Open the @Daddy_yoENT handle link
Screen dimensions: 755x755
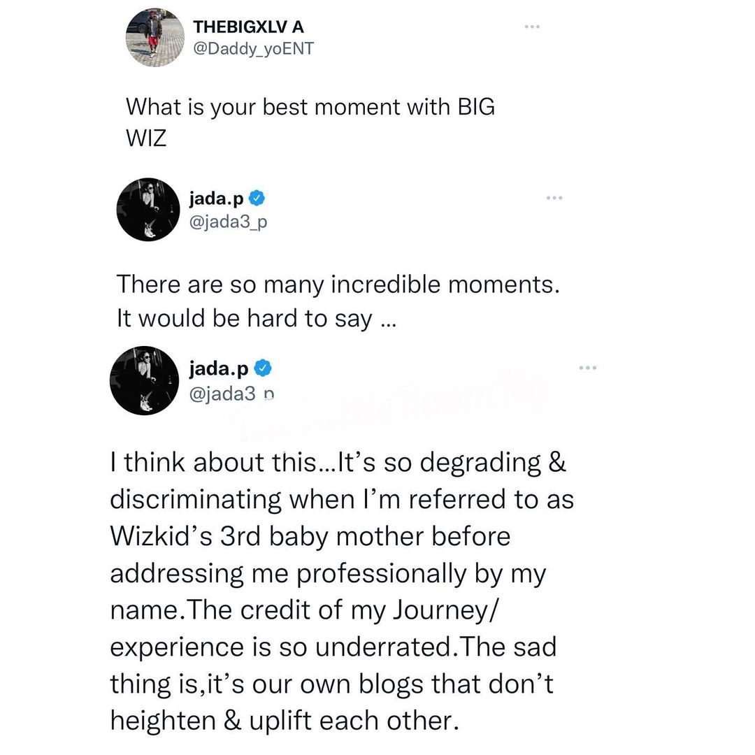pyautogui.click(x=253, y=50)
